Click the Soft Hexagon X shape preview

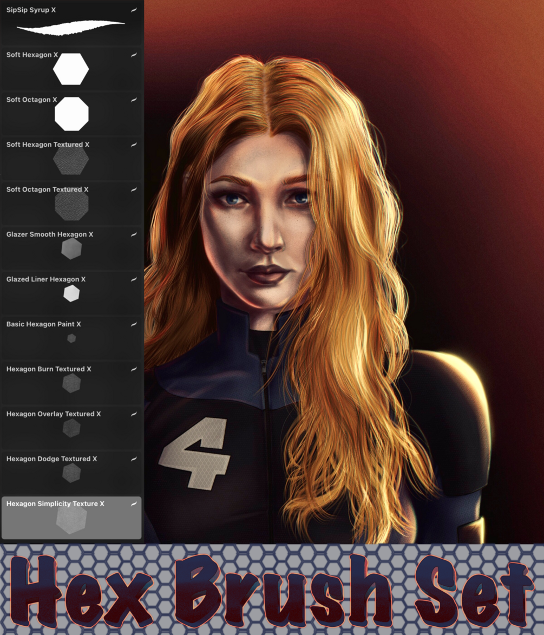coord(71,69)
